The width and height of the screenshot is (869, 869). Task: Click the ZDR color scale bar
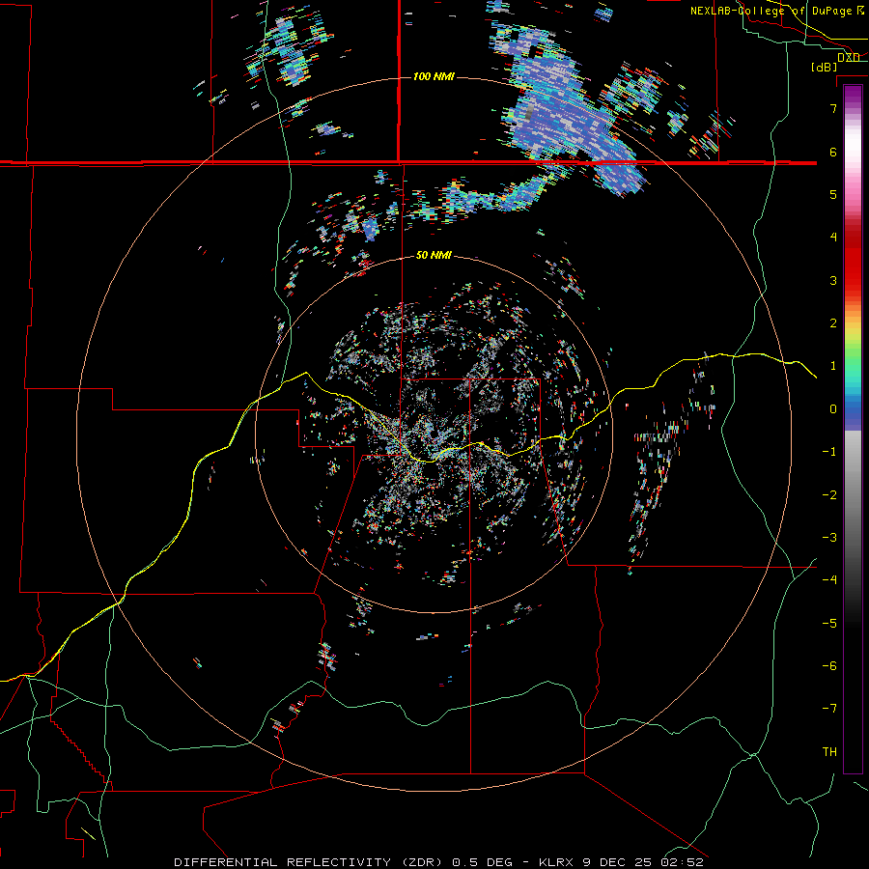853,429
